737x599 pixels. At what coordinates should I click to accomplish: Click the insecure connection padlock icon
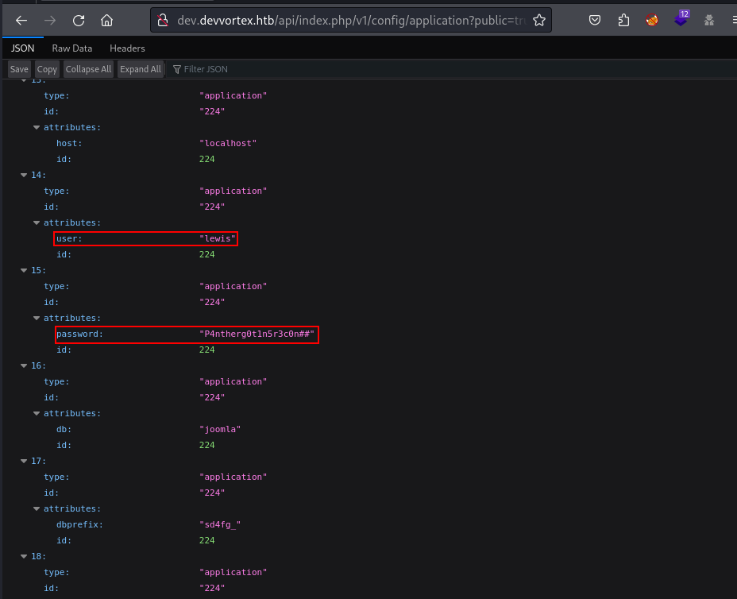click(x=163, y=20)
